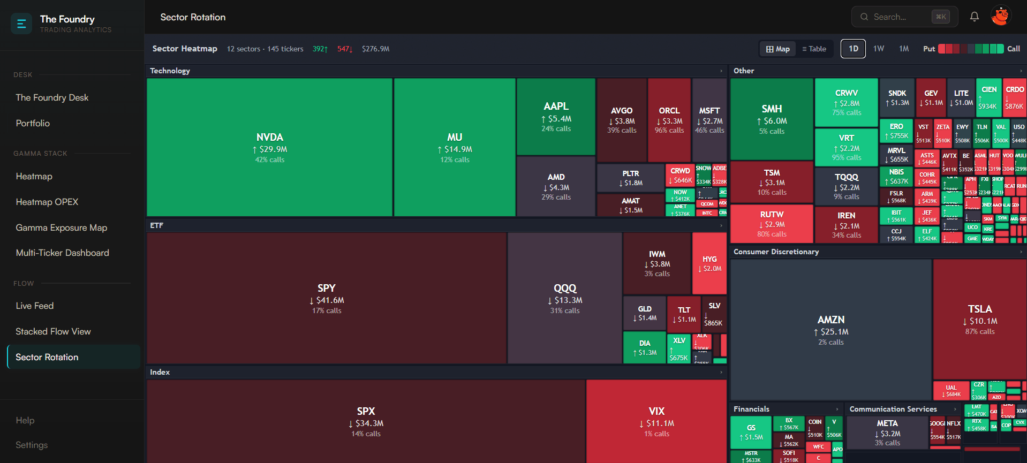
Task: Select the CRWD tile
Action: [680, 175]
